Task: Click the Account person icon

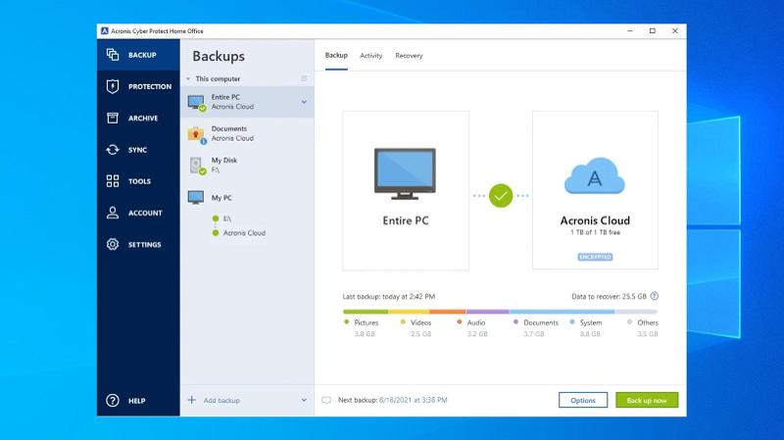Action: [x=113, y=213]
